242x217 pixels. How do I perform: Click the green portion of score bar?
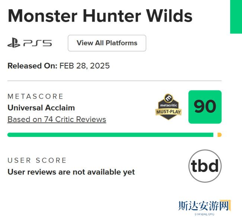[x=110, y=135]
